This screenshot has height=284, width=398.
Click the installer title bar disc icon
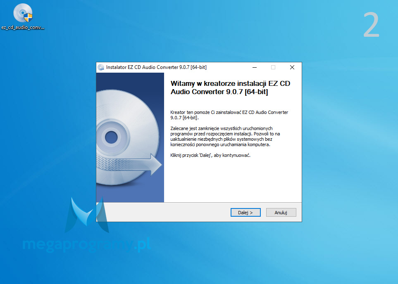(101, 67)
